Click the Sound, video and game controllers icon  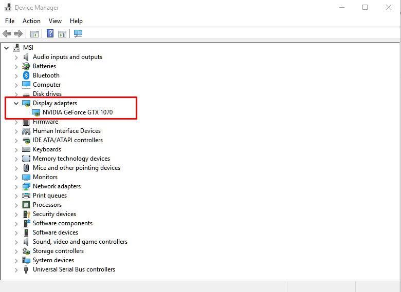26,242
